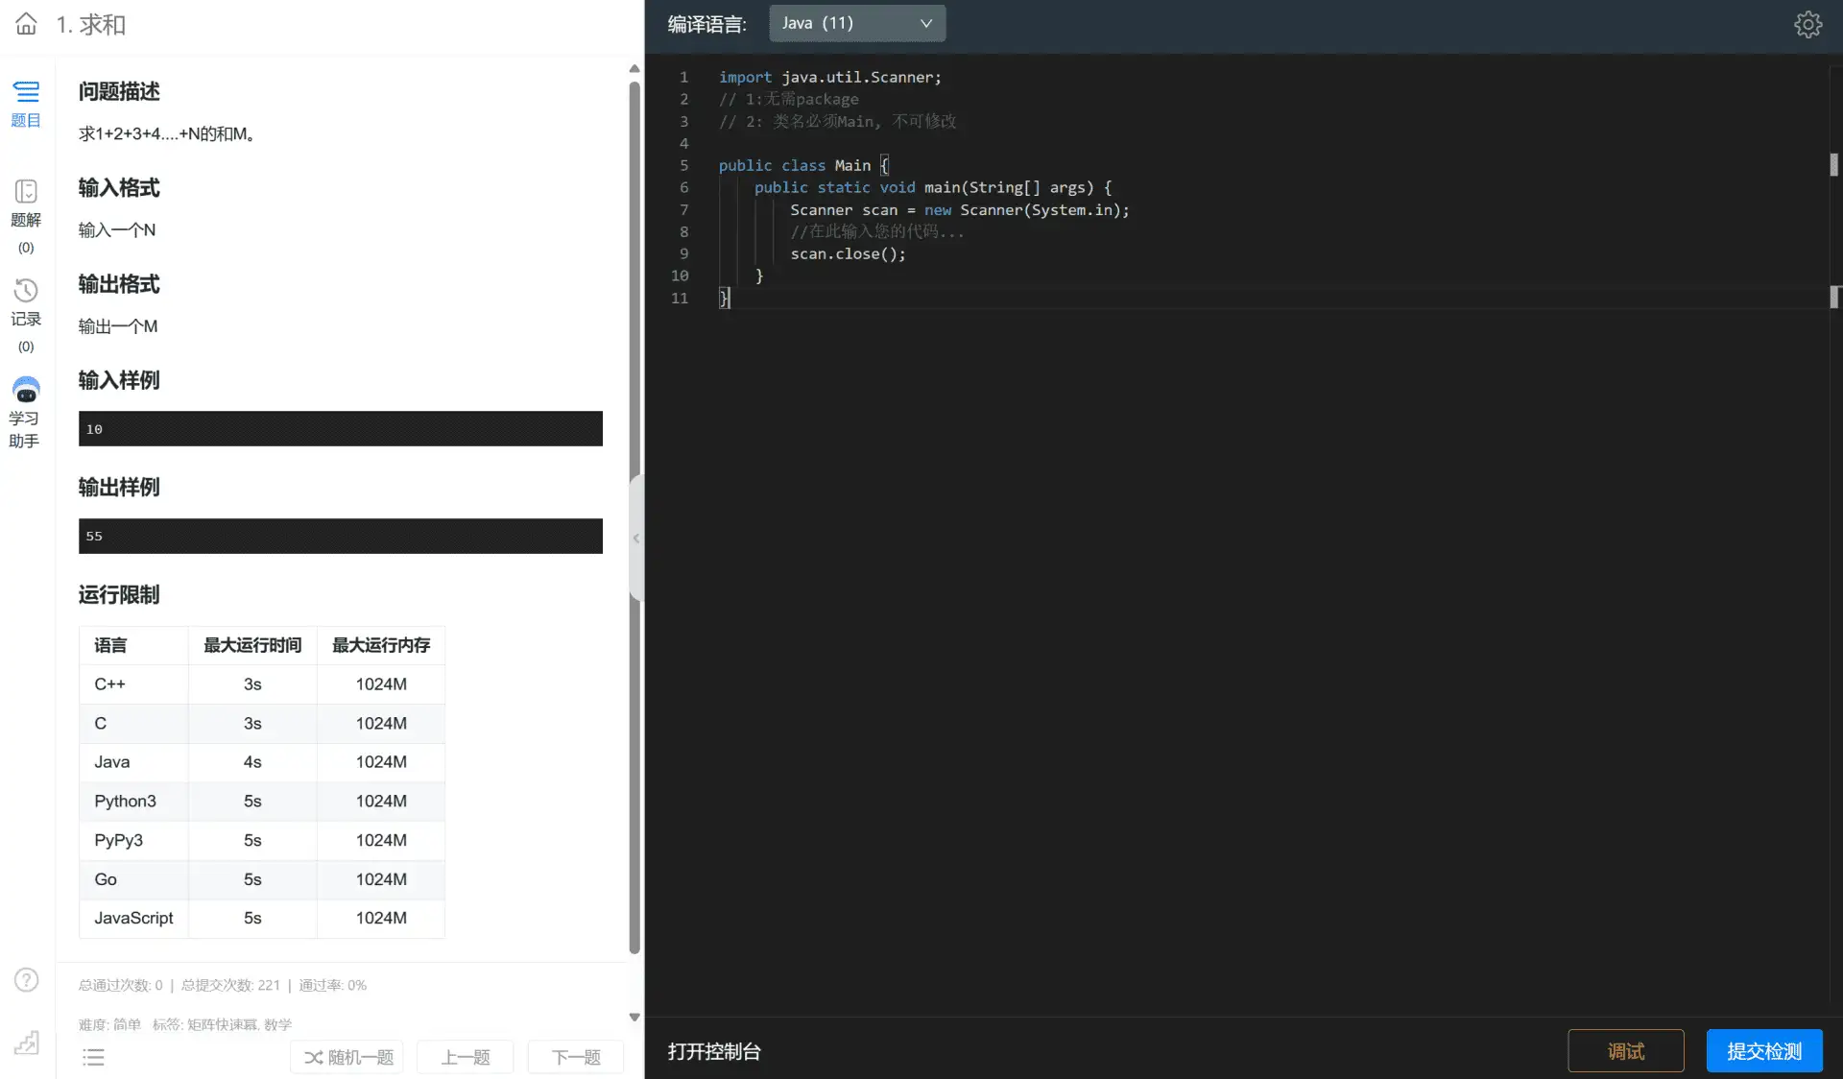The image size is (1843, 1079).
Task: Open the 题解 solutions tab
Action: (x=26, y=216)
